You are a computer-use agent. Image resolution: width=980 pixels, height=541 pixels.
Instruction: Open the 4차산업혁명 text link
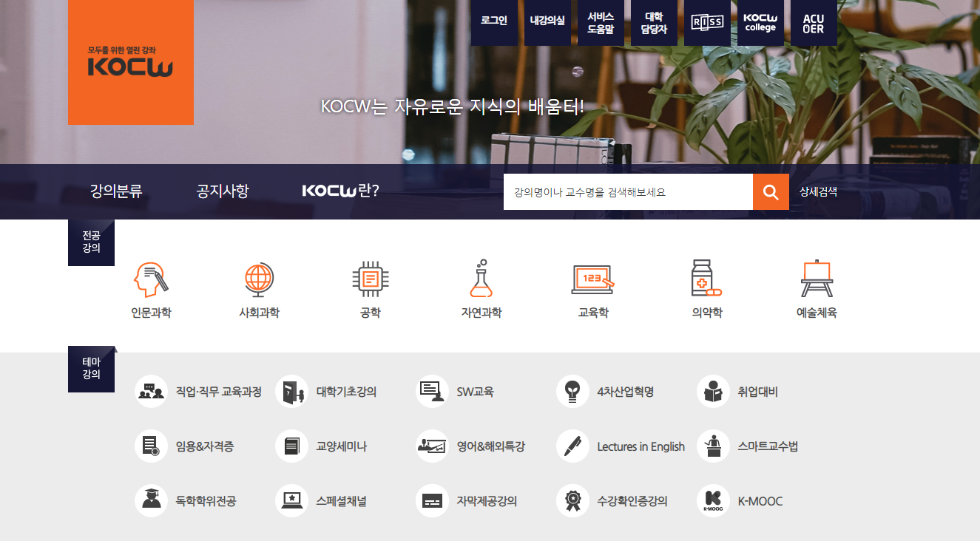[626, 392]
